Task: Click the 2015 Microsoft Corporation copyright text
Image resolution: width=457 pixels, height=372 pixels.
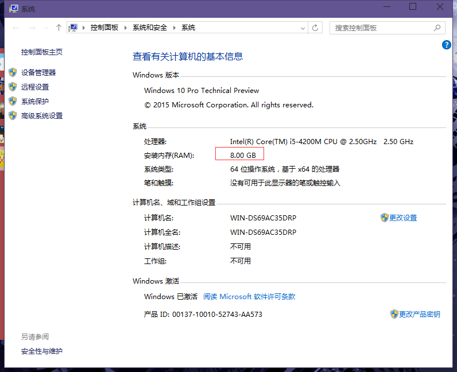Action: coord(229,105)
